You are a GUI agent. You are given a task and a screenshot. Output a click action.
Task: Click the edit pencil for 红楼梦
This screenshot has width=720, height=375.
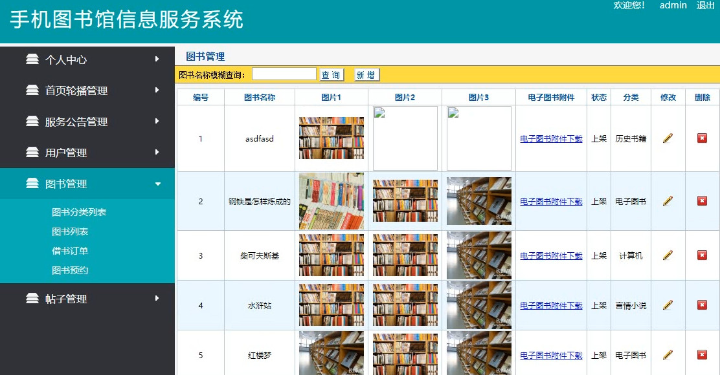[x=668, y=354]
